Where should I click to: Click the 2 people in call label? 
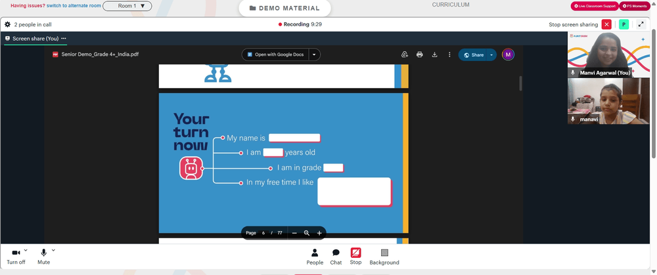[33, 25]
